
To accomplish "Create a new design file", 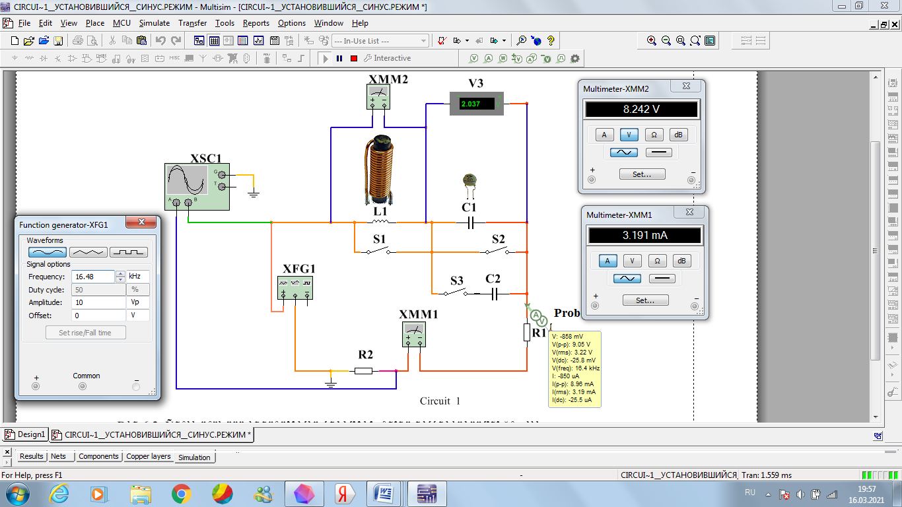I will coord(15,40).
